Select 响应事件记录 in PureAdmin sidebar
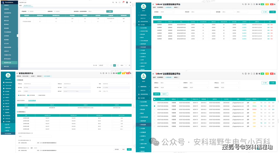Viewport: 279px width, 153px height. [x=9, y=63]
